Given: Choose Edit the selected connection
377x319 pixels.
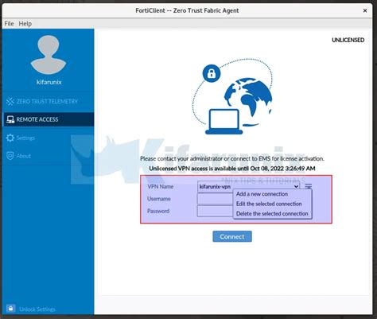Looking at the screenshot, I should click(269, 204).
